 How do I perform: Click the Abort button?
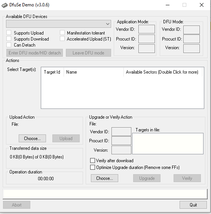pyautogui.click(x=16, y=205)
